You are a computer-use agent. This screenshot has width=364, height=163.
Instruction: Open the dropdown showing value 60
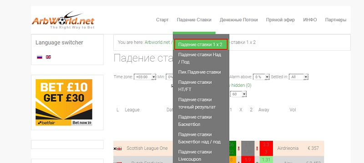[x=238, y=94]
